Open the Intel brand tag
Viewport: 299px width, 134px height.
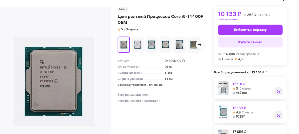123,9
